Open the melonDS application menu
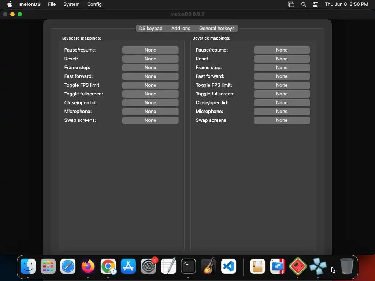This screenshot has height=281, width=375. click(30, 4)
